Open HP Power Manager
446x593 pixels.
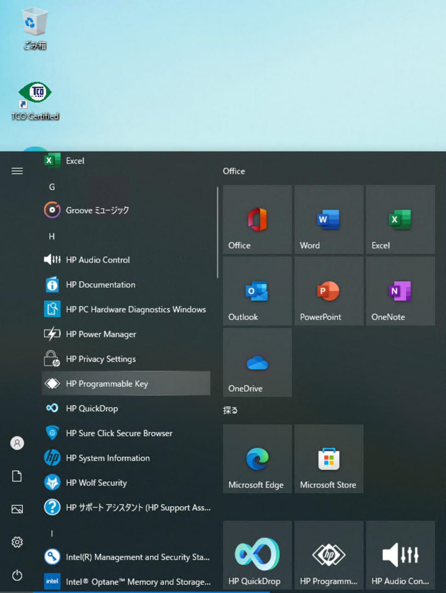coord(126,334)
